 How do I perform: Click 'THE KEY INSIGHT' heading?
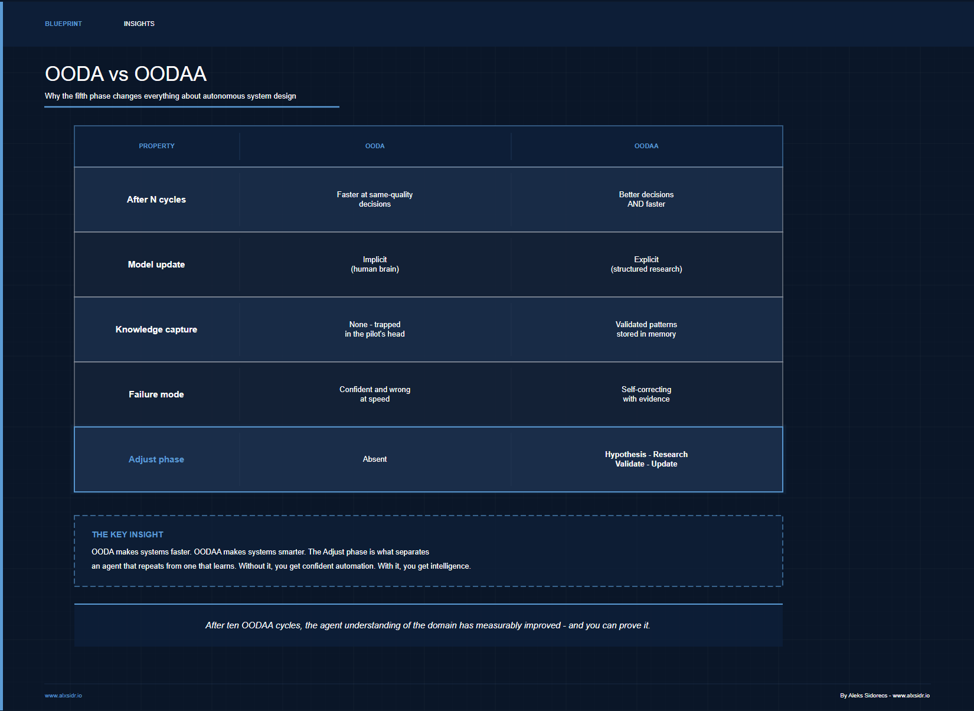128,534
